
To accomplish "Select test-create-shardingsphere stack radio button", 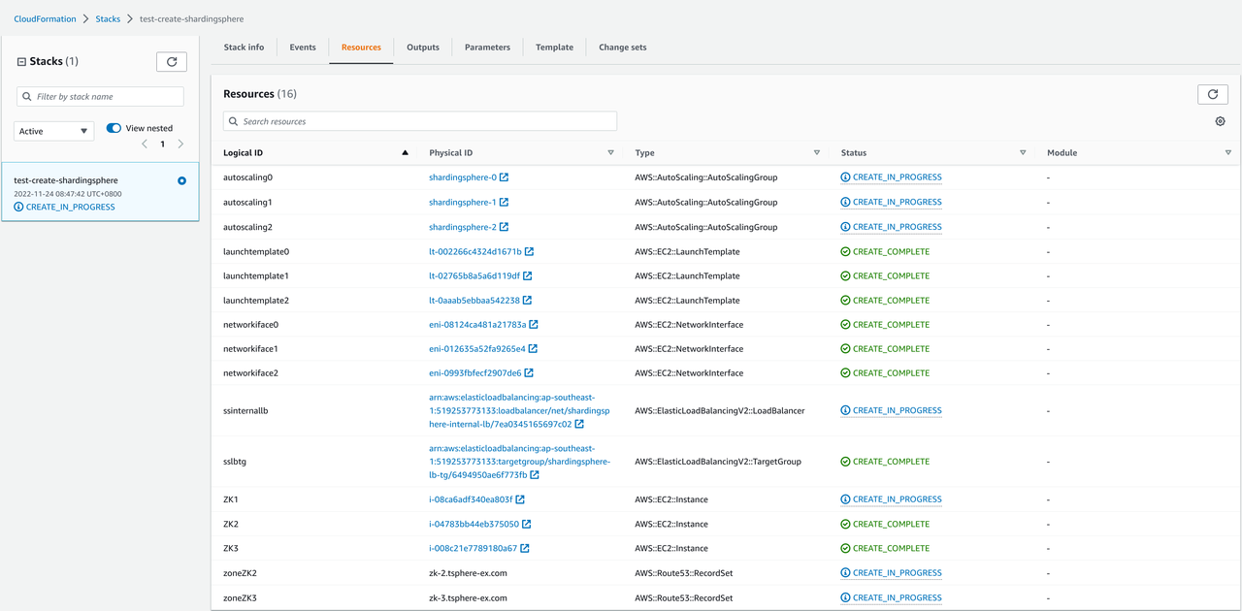I will (x=181, y=180).
